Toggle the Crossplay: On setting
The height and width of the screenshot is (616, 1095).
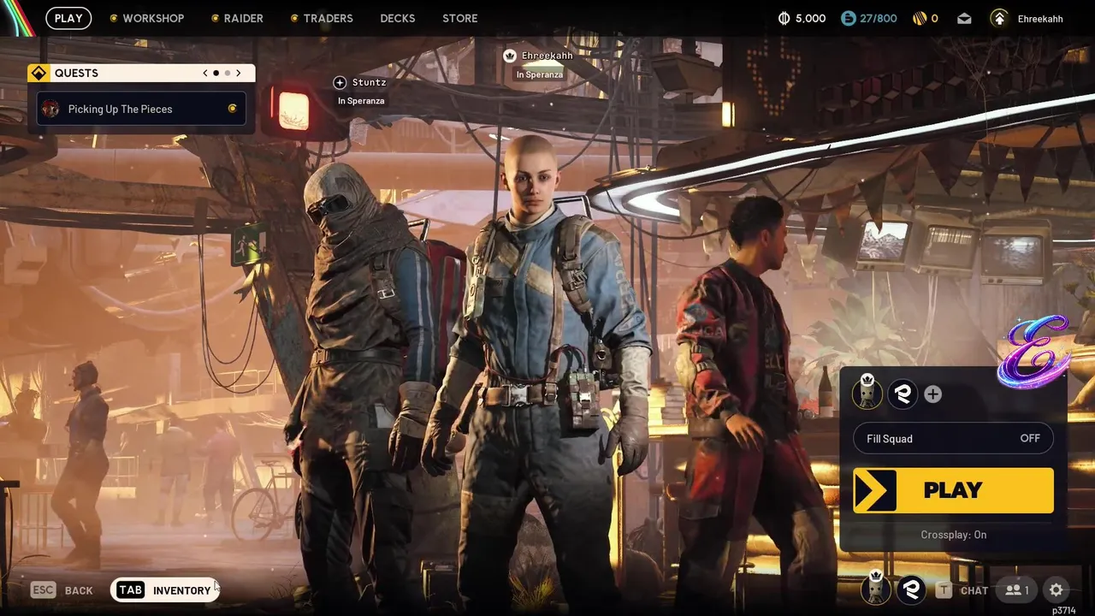coord(953,535)
